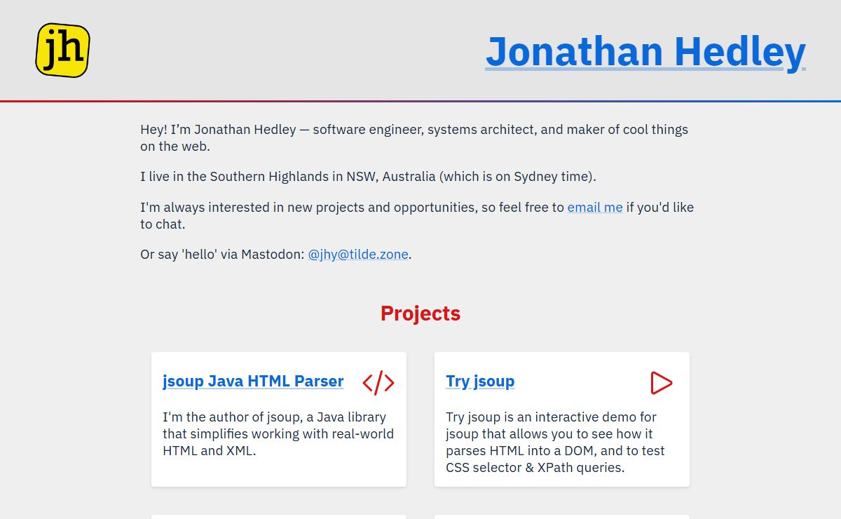This screenshot has width=841, height=519.
Task: Open the Try jsoup link
Action: coord(480,381)
